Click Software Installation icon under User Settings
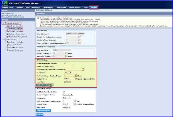The image size is (173, 117). (7, 42)
